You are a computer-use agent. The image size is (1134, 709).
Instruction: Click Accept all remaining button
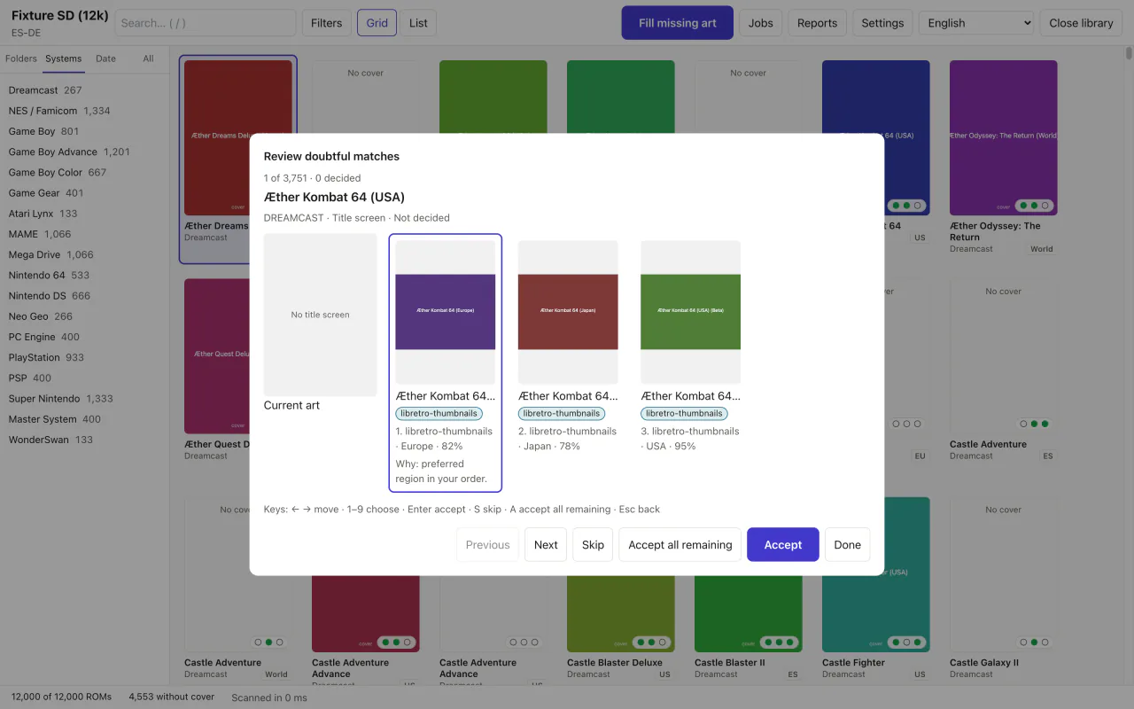[x=680, y=544]
